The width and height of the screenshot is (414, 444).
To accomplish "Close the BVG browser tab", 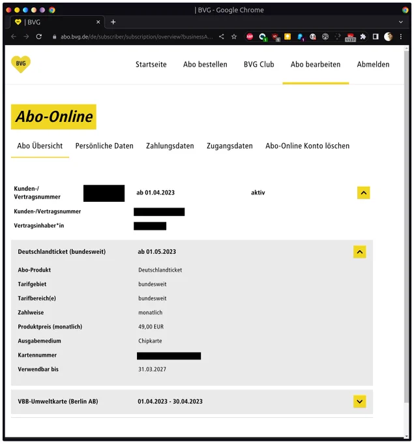I will 98,22.
